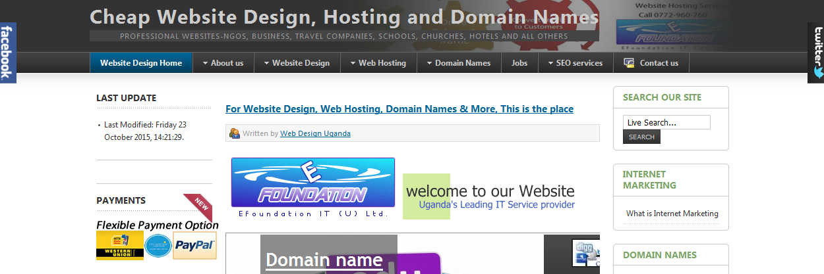
Task: Click the Contact us mail icon
Action: coord(629,63)
